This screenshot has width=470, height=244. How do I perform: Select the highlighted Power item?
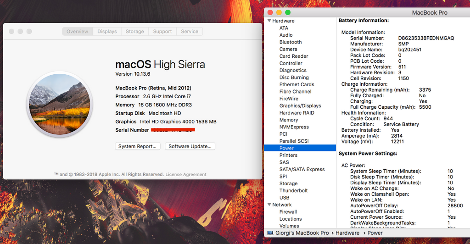tap(300, 148)
